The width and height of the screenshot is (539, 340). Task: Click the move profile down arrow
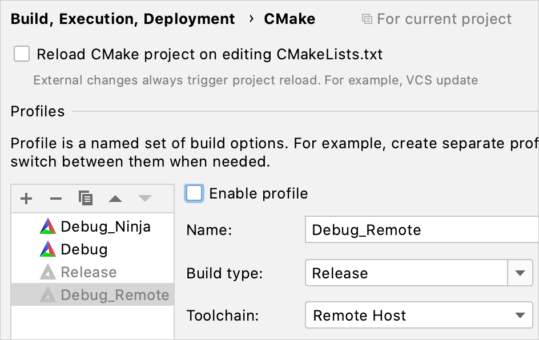pyautogui.click(x=145, y=199)
